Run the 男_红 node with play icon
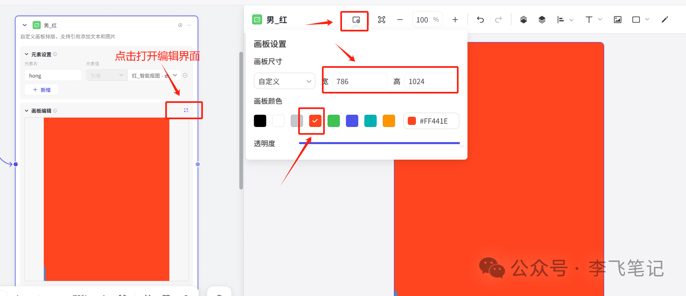 point(180,25)
